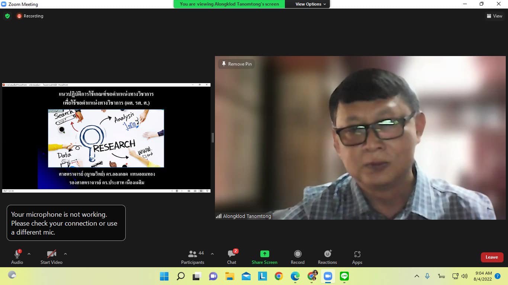
Task: Open the Reactions menu
Action: 327,257
